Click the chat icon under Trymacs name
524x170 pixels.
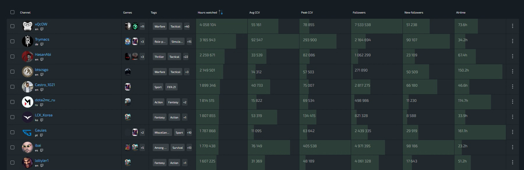[42, 44]
